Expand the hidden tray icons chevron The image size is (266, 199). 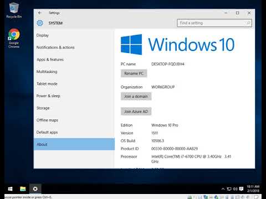click(223, 188)
